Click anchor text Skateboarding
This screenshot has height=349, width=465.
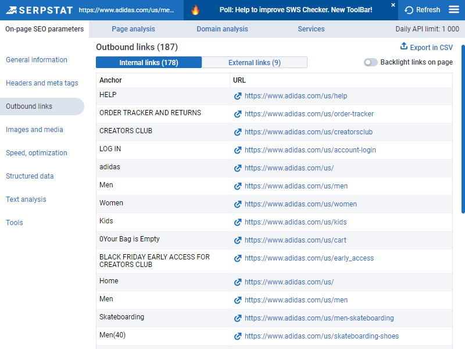pyautogui.click(x=121, y=317)
